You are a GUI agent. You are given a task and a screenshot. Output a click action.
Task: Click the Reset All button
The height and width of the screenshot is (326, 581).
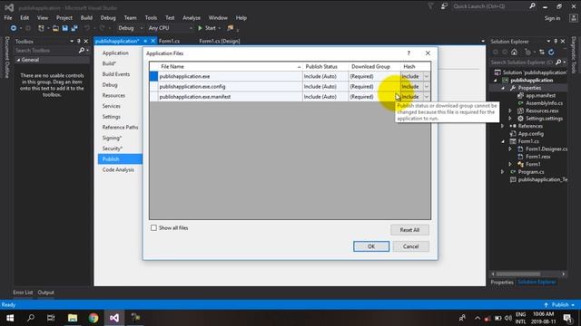[409, 230]
